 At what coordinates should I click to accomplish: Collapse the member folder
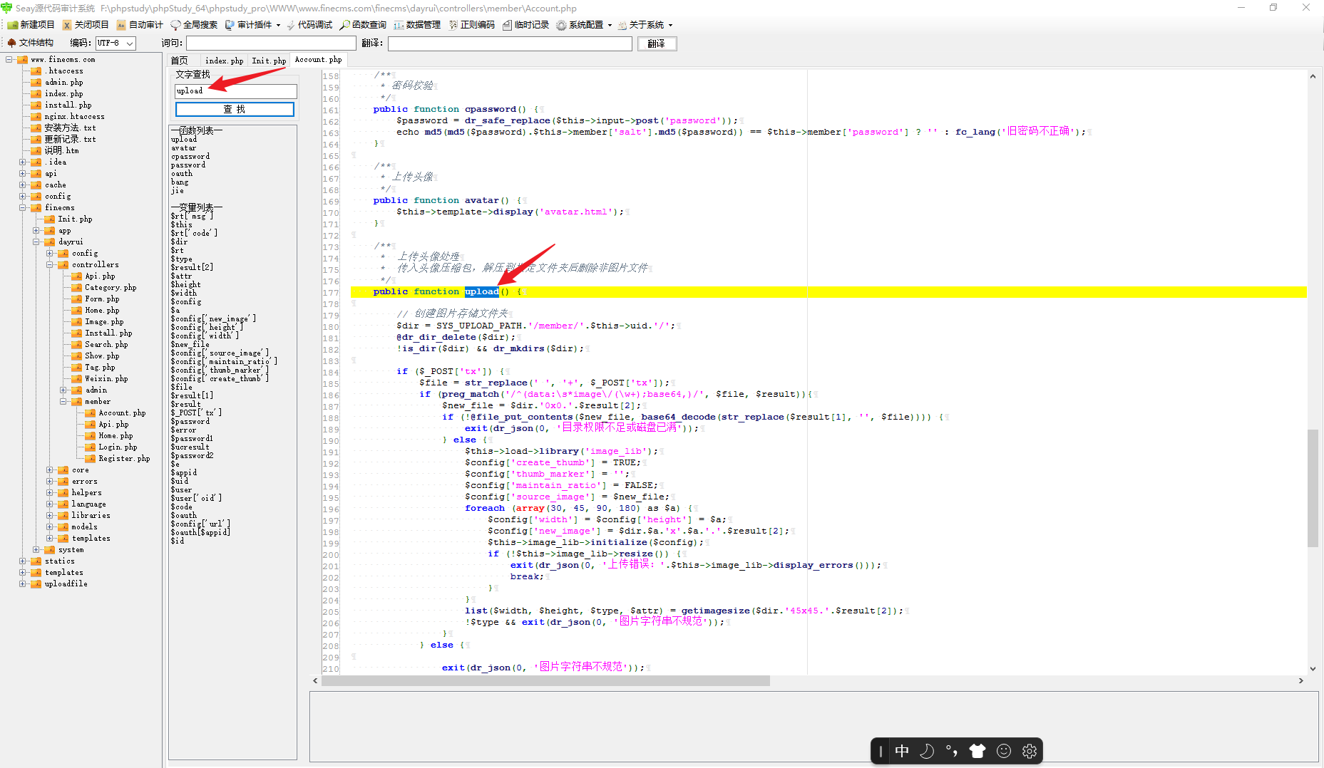click(x=63, y=402)
